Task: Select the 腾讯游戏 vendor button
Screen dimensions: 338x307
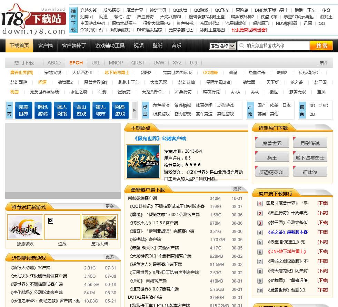Action: pos(43,110)
